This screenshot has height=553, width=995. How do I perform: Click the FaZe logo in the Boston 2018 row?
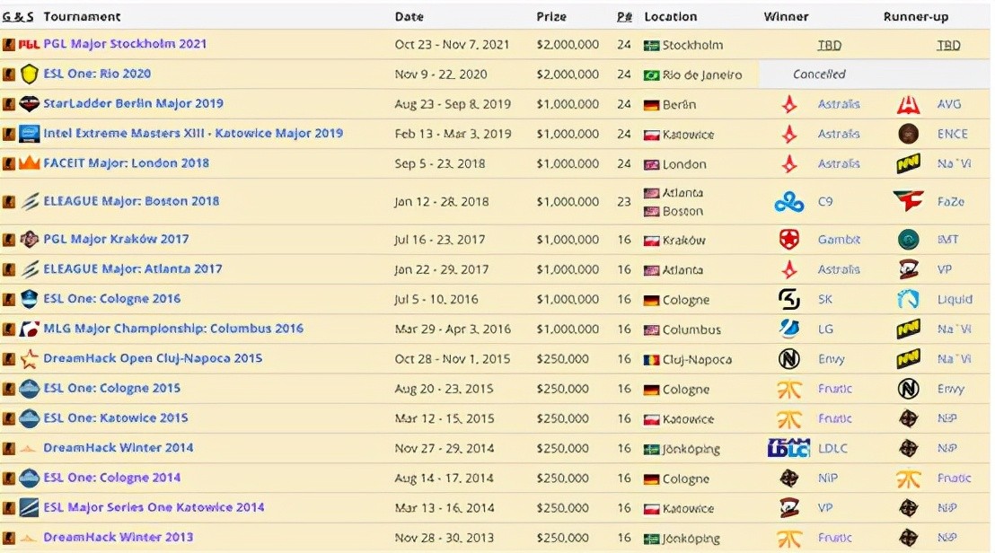(908, 202)
